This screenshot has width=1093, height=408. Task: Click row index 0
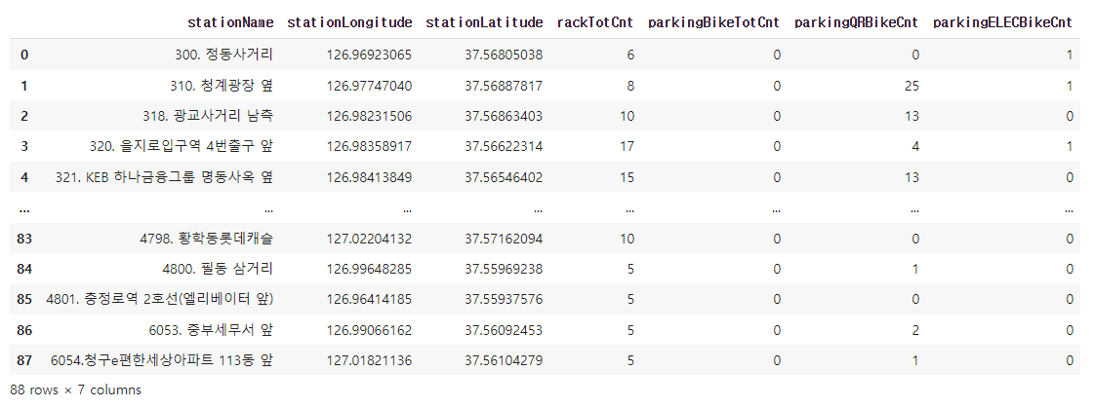click(24, 55)
